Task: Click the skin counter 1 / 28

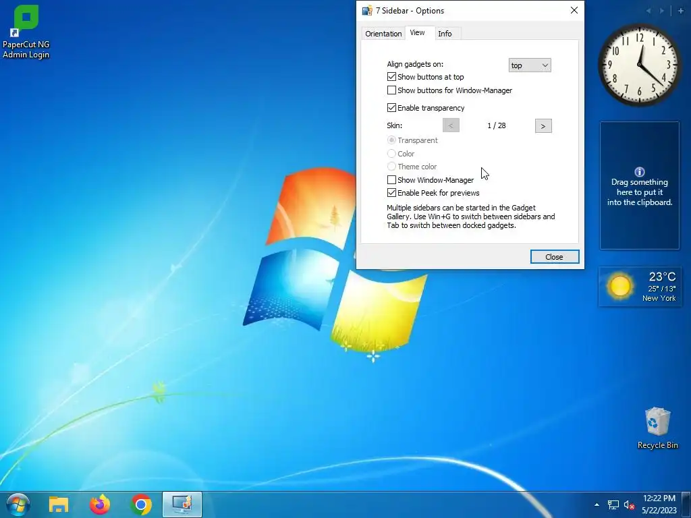Action: point(497,125)
